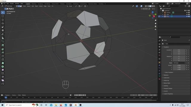Select the Knife tool
191x107 pixels.
(3, 59)
